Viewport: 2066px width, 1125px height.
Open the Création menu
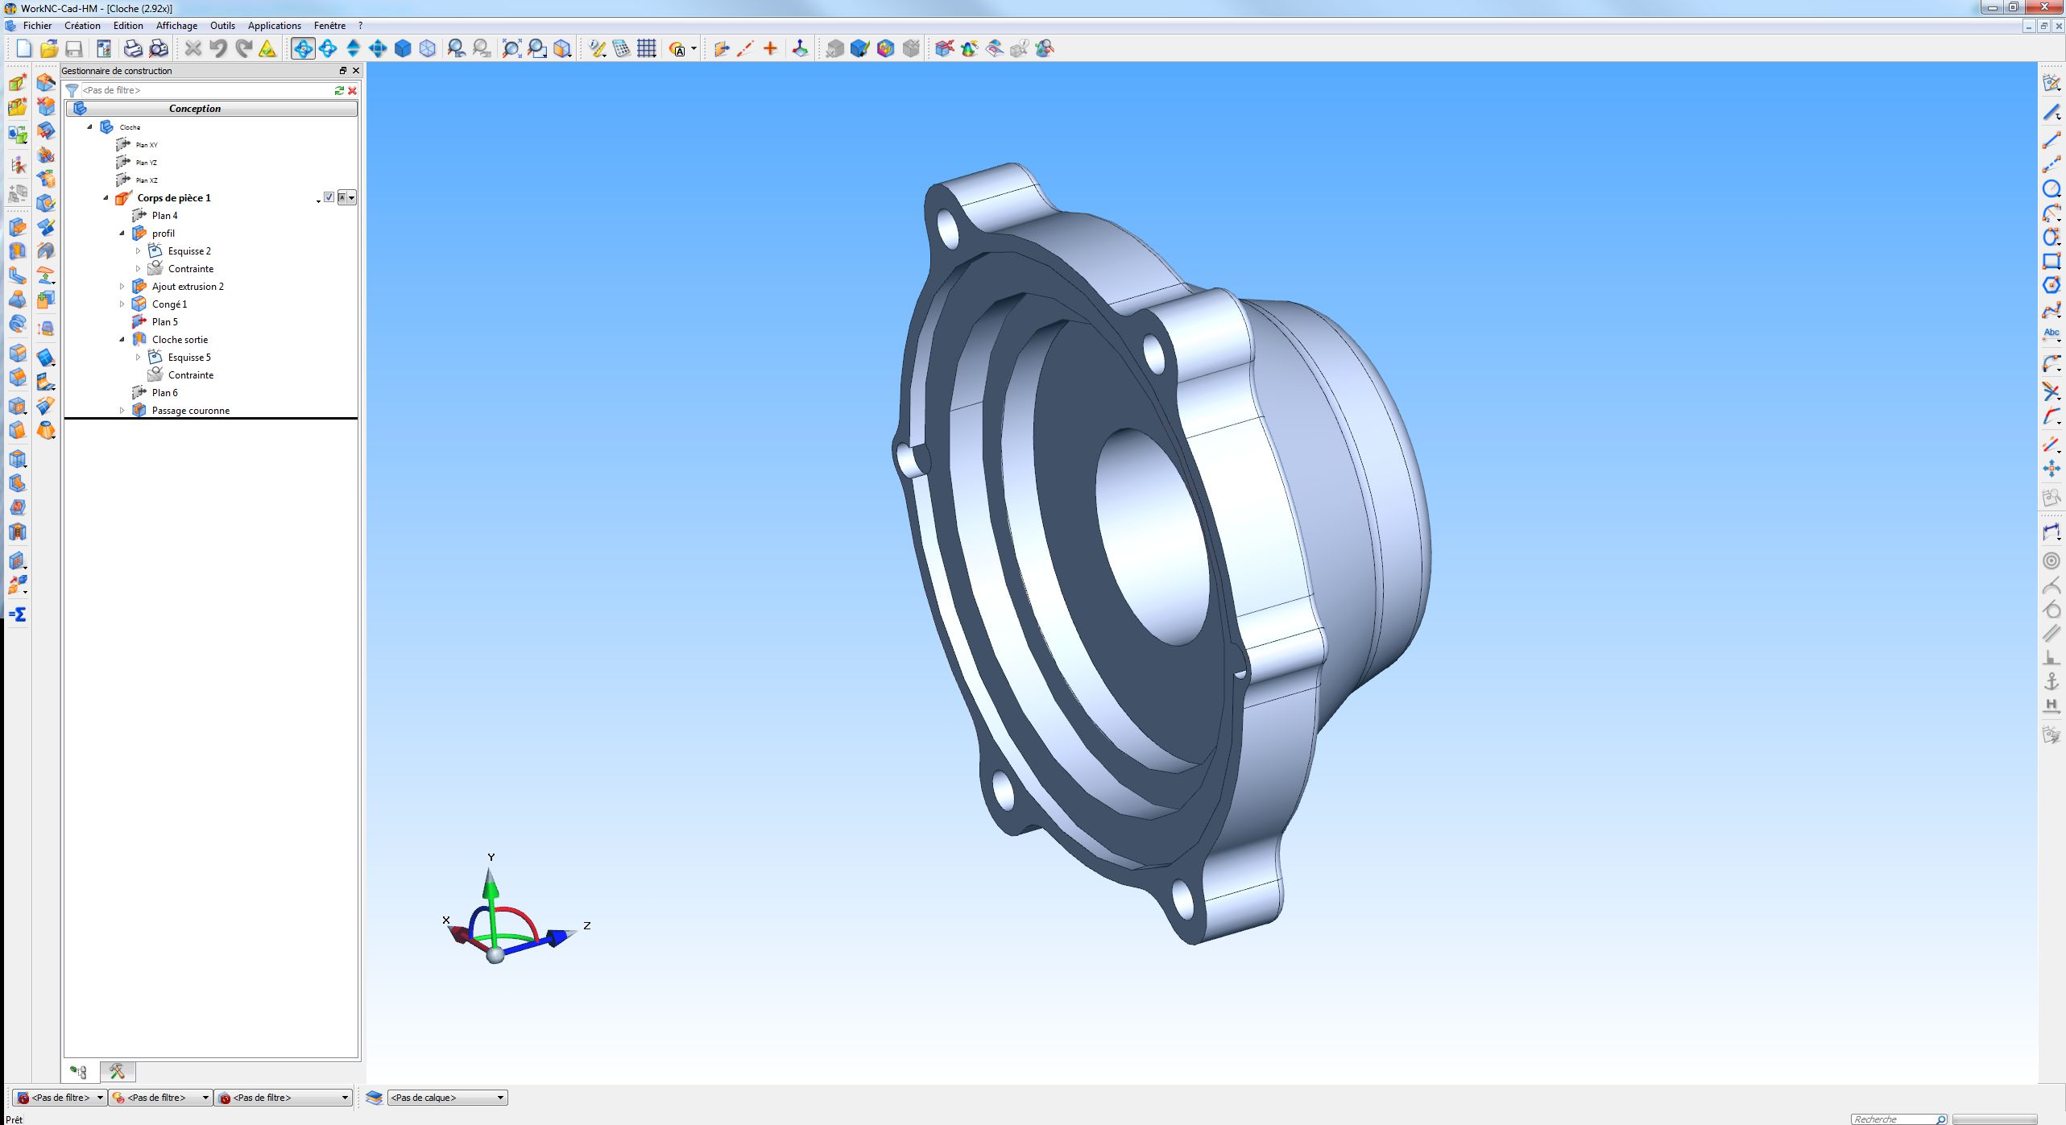click(x=82, y=26)
